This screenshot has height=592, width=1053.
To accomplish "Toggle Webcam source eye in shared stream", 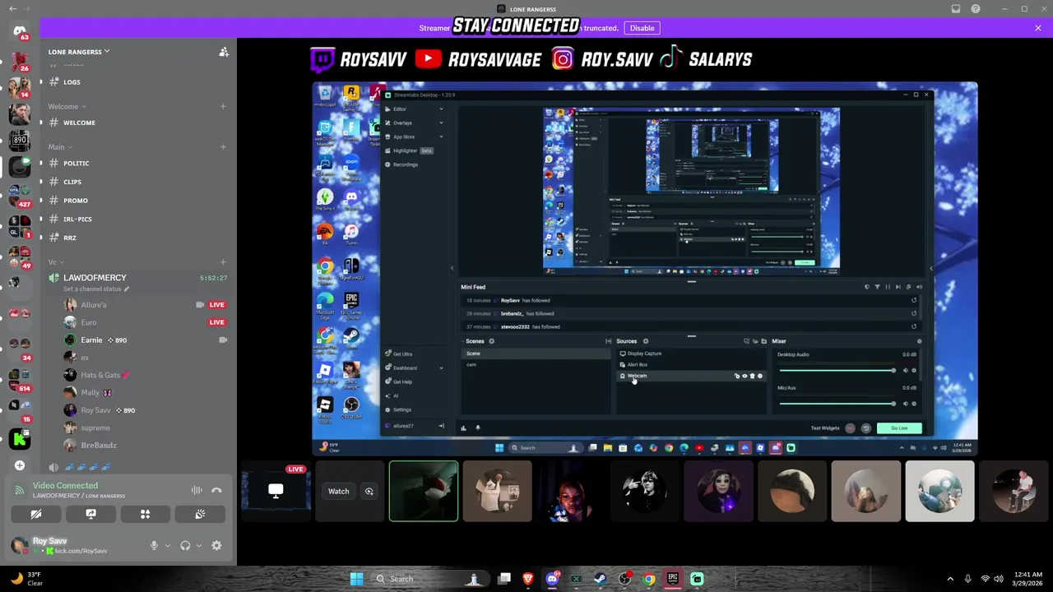I will pyautogui.click(x=745, y=376).
